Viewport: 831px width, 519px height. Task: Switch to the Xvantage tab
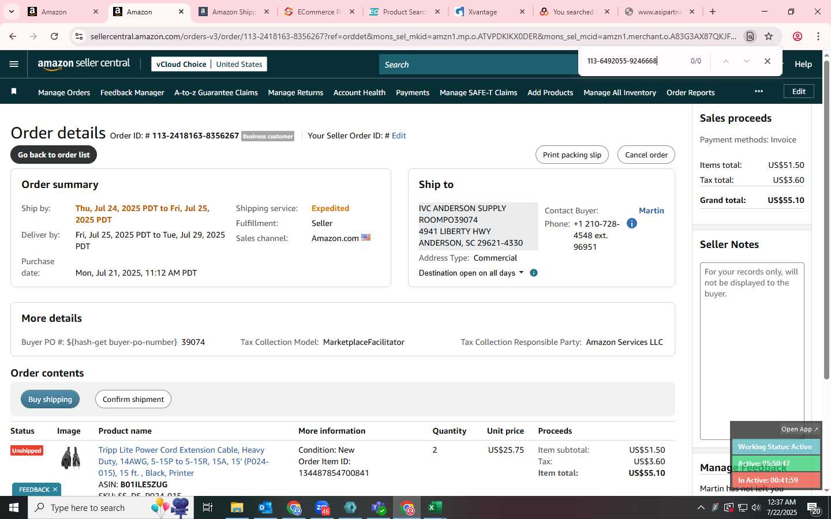490,12
